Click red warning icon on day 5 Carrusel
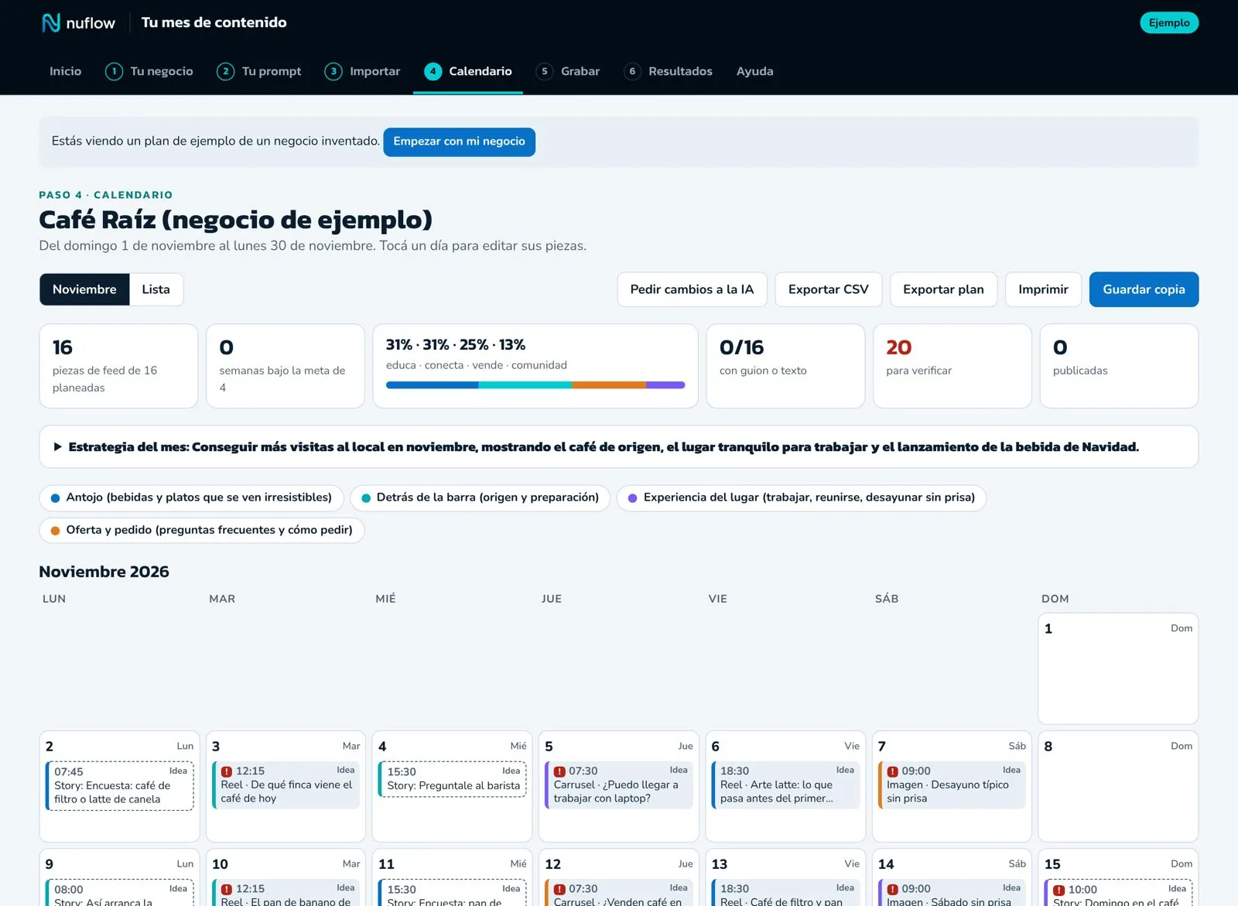This screenshot has width=1238, height=906. pyautogui.click(x=559, y=771)
